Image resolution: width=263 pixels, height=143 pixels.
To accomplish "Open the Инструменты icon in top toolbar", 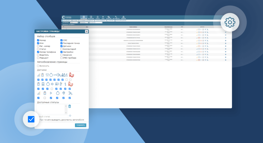I will (x=116, y=17).
